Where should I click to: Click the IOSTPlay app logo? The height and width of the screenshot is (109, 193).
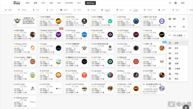pos(136,21)
